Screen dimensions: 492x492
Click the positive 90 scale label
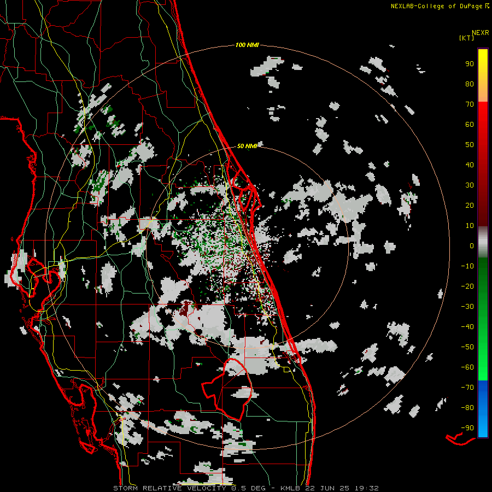click(470, 64)
